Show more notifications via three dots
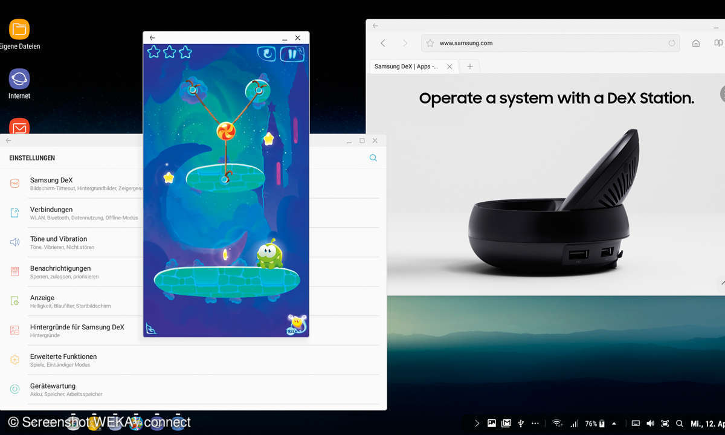The image size is (725, 435). point(534,424)
